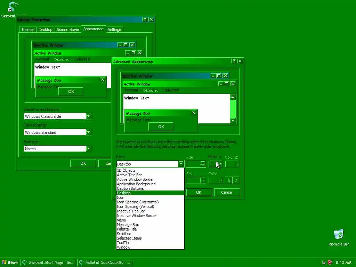Choose Palette Title from the list
Viewport: 356px width, 267px height.
(150, 229)
